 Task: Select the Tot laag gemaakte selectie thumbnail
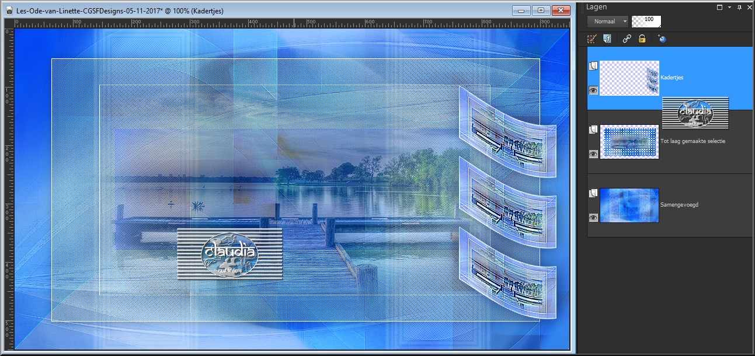tap(629, 142)
